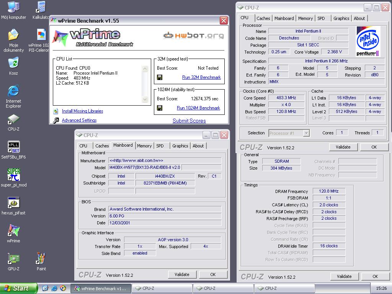Screen dimensions: 392x294
Task: Run 1024M Benchmark link
Action: [x=199, y=108]
